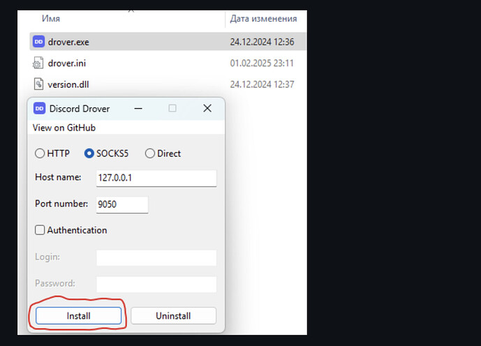Choose the HTTP proxy radio button
Image resolution: width=481 pixels, height=346 pixels.
pyautogui.click(x=40, y=153)
